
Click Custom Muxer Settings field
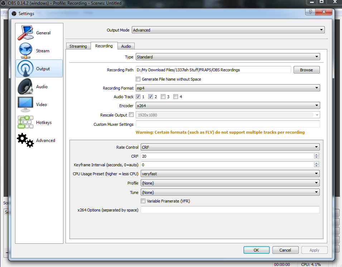[228, 124]
